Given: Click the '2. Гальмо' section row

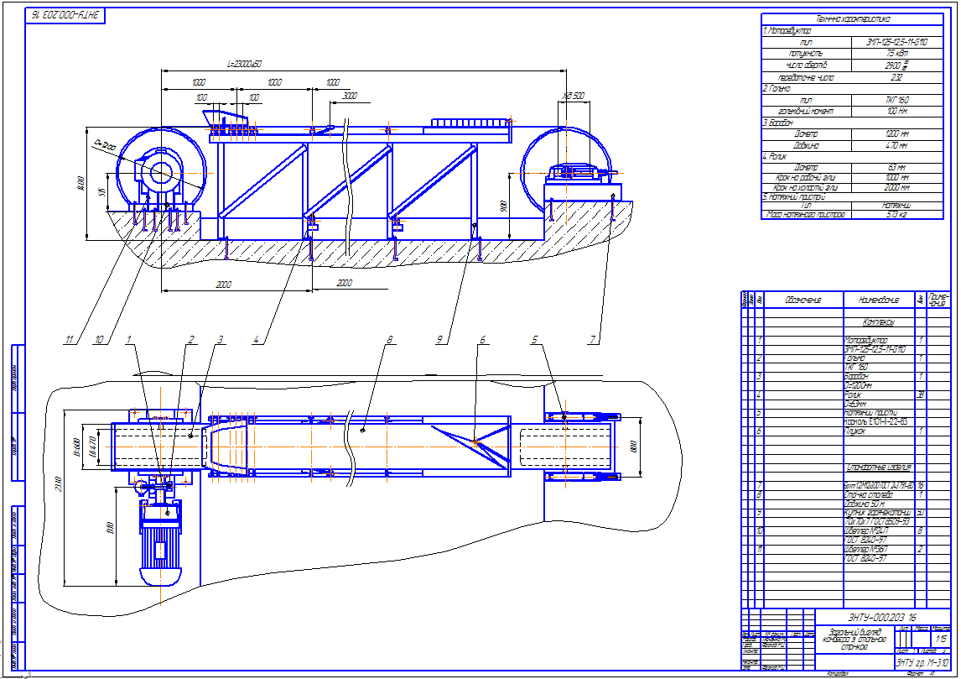Looking at the screenshot, I should tap(852, 89).
